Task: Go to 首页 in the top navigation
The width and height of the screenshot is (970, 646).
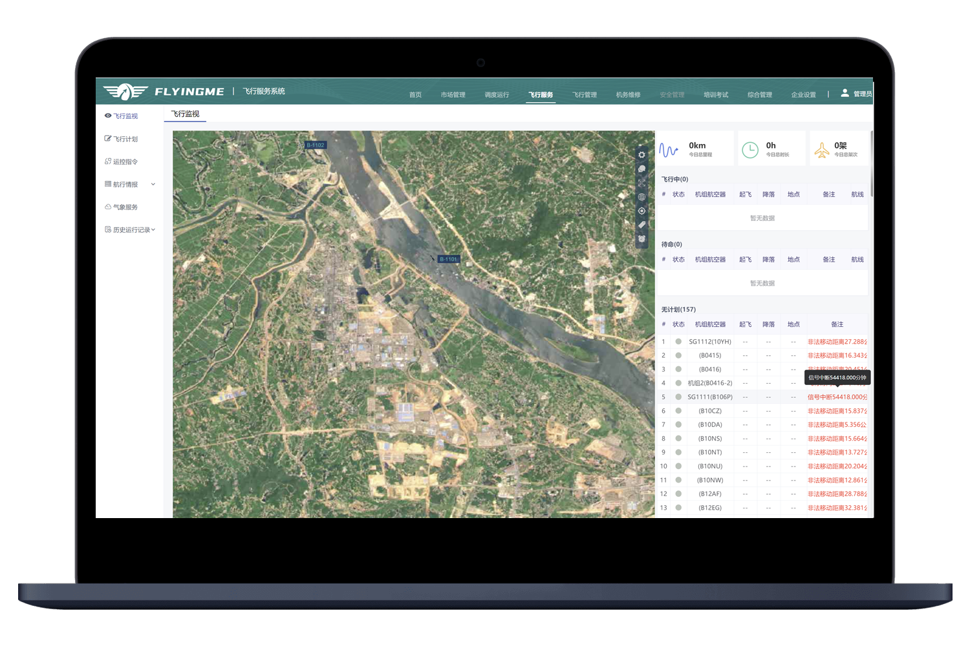Action: tap(415, 95)
